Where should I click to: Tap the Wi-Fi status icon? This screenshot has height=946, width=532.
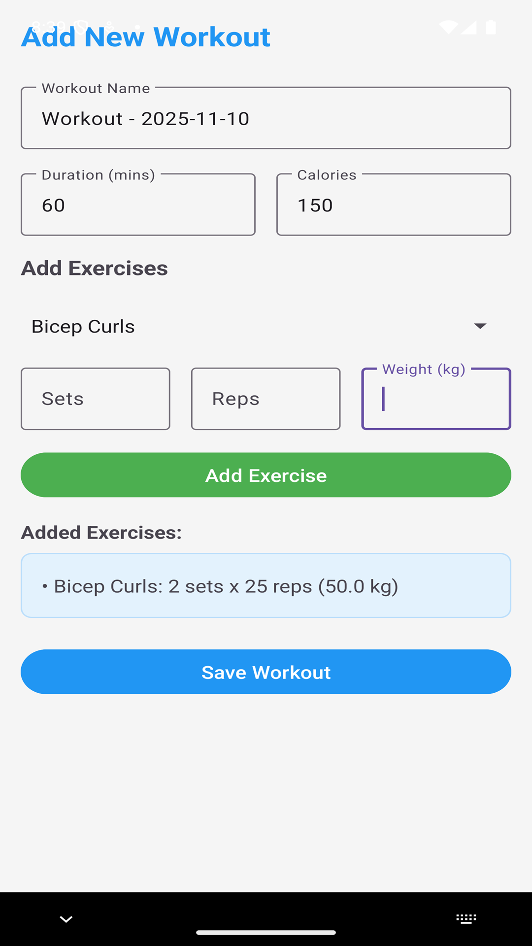(x=448, y=27)
